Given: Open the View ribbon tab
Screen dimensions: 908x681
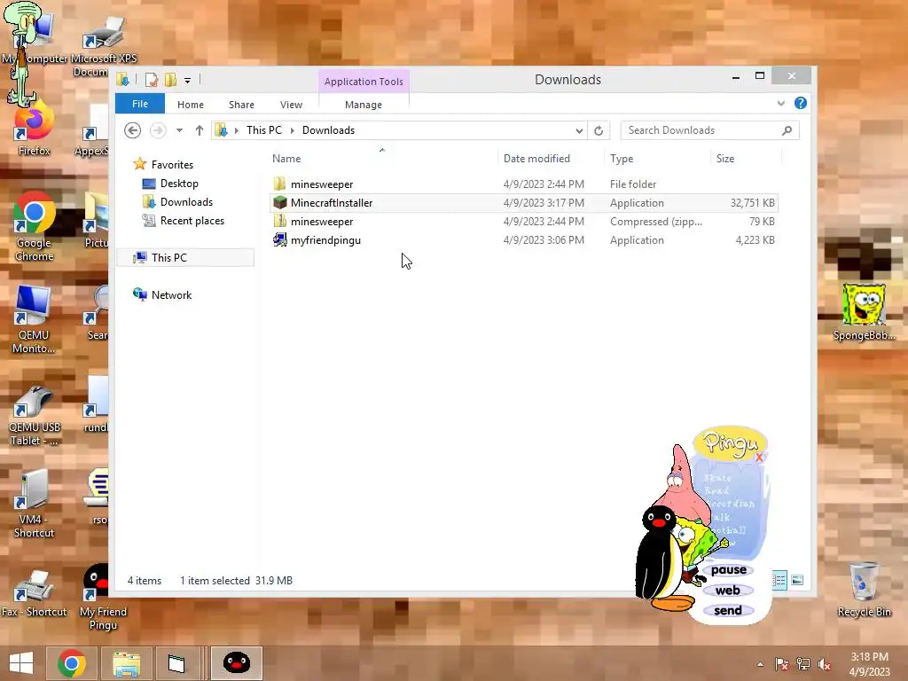Looking at the screenshot, I should pyautogui.click(x=291, y=105).
